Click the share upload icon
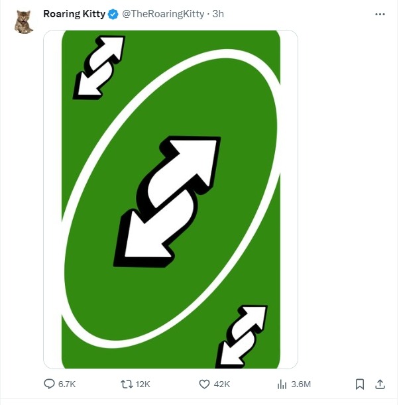399x405 pixels. click(x=380, y=384)
